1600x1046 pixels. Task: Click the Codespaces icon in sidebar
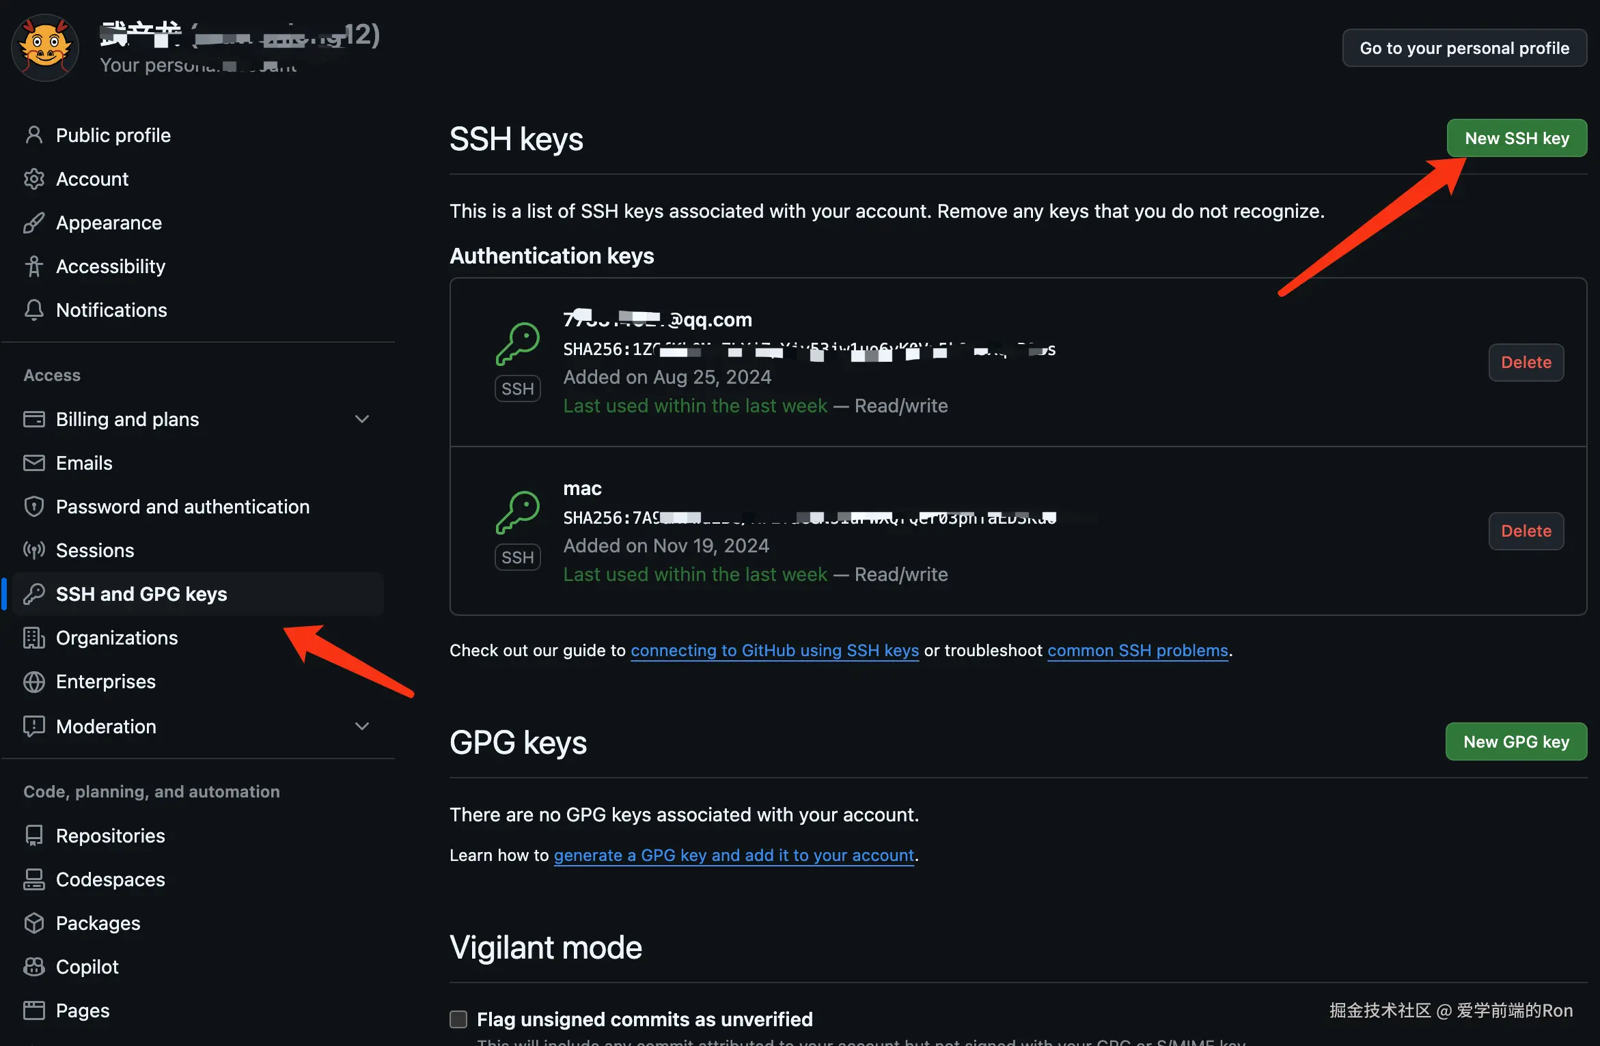point(33,879)
